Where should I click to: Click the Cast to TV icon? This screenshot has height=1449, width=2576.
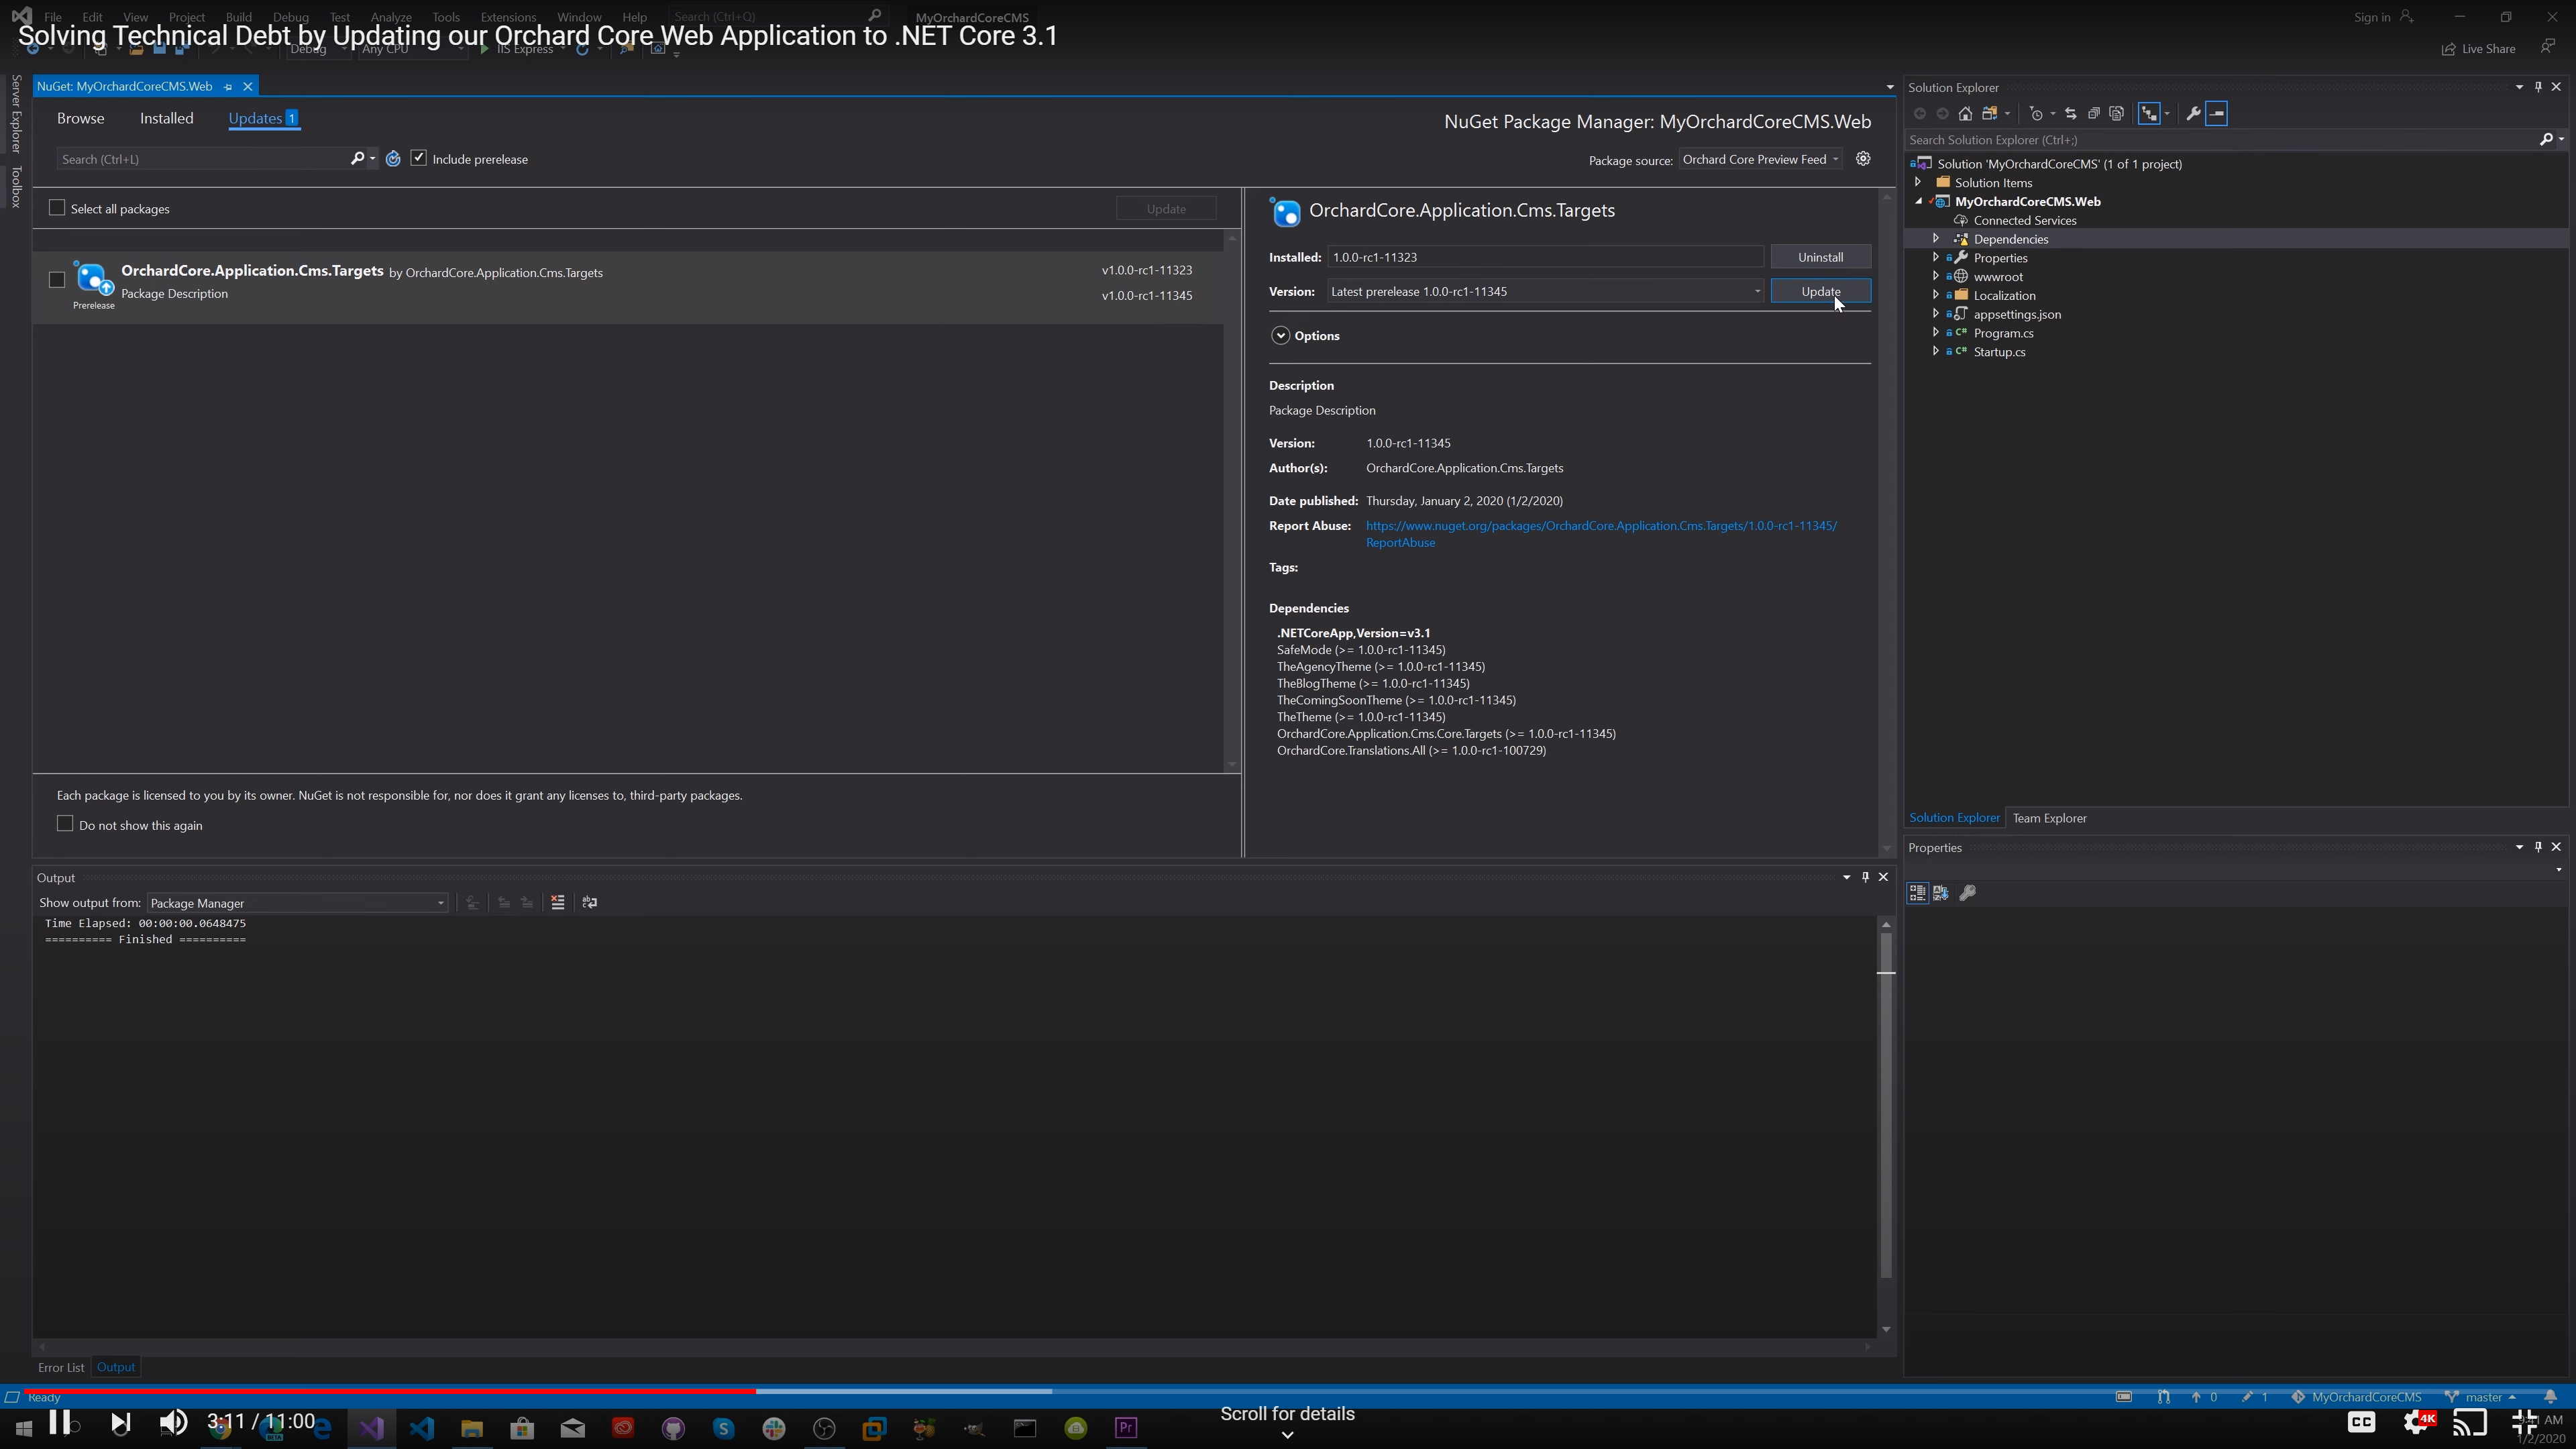(2469, 1421)
